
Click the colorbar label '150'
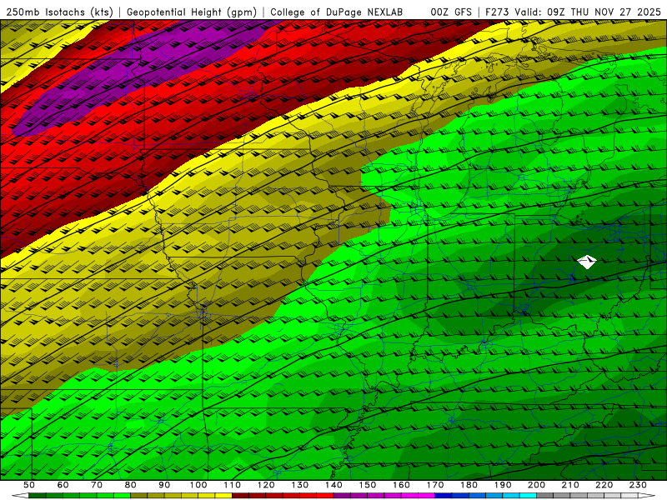[x=368, y=485]
